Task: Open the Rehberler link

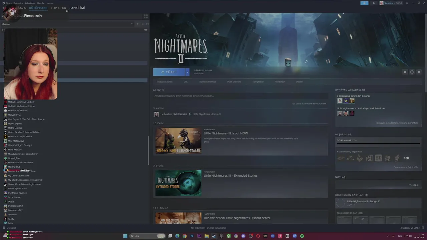Action: 280,82
